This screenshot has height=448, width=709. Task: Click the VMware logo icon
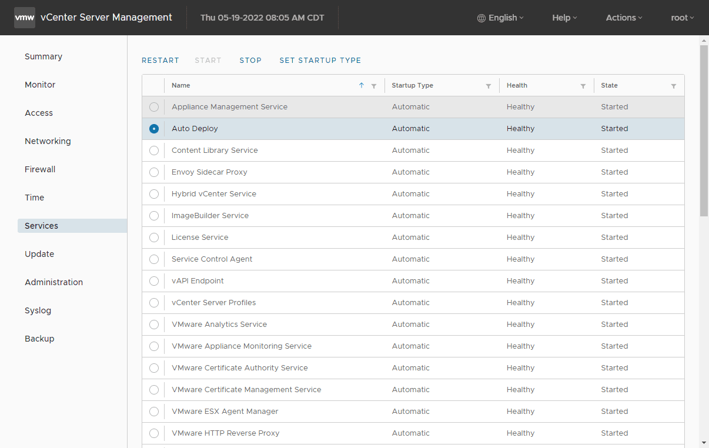(24, 18)
